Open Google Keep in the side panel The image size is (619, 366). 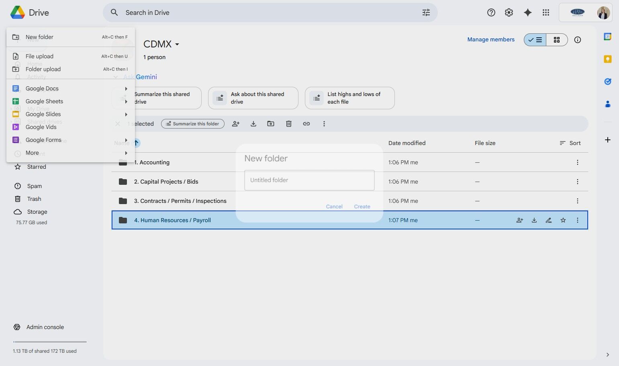(x=608, y=59)
